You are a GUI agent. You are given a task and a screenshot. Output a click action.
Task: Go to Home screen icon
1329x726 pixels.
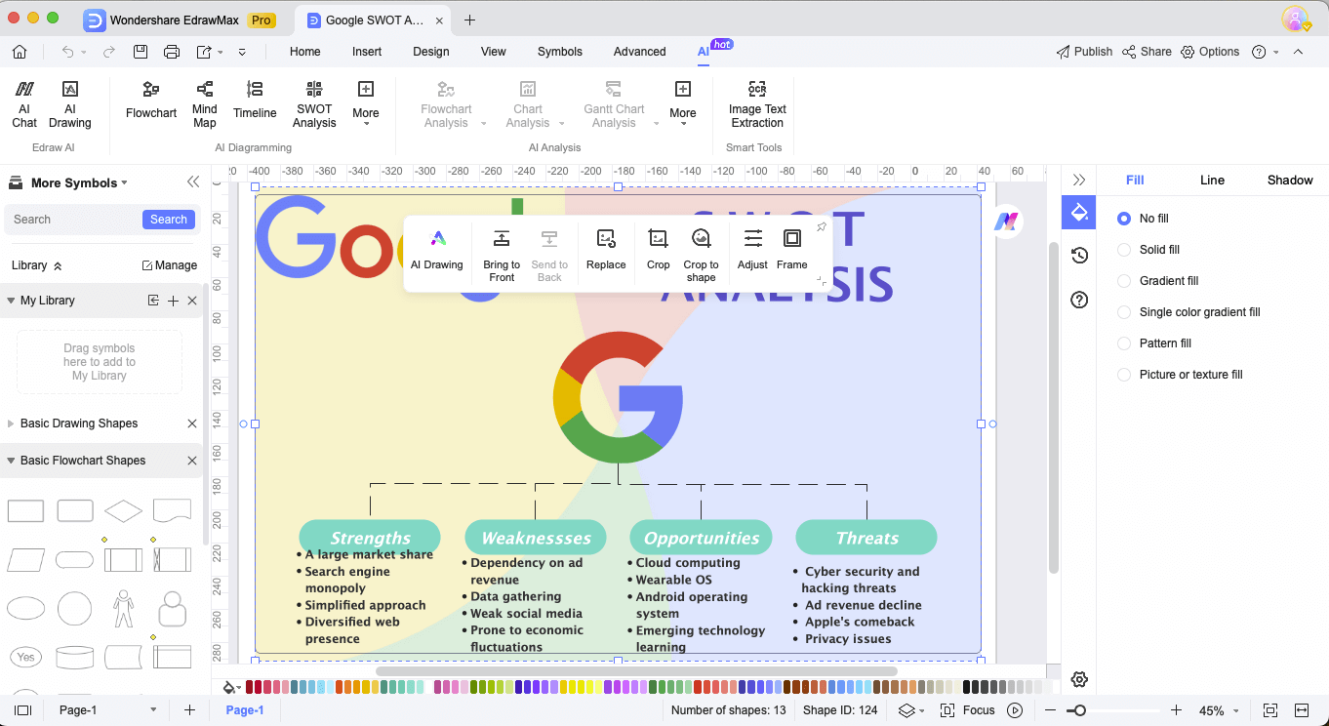coord(20,52)
